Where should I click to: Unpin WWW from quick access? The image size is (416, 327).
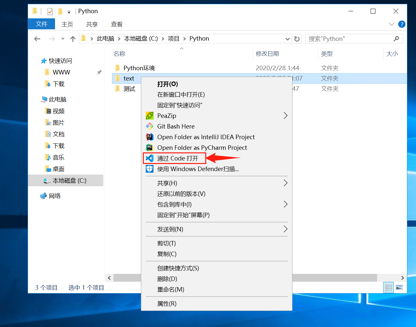tap(99, 72)
